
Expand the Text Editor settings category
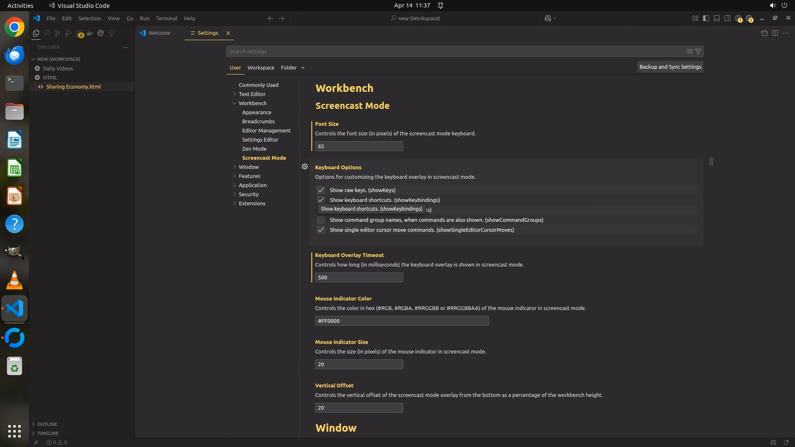point(252,94)
